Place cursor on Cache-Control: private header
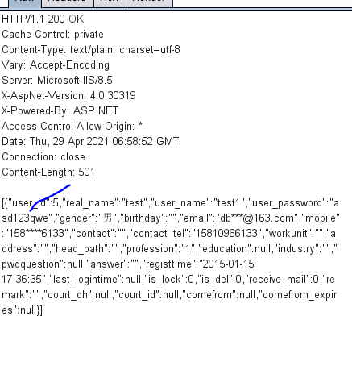 click(52, 35)
